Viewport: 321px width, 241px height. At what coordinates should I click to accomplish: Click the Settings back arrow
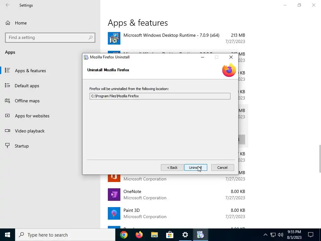coord(8,5)
